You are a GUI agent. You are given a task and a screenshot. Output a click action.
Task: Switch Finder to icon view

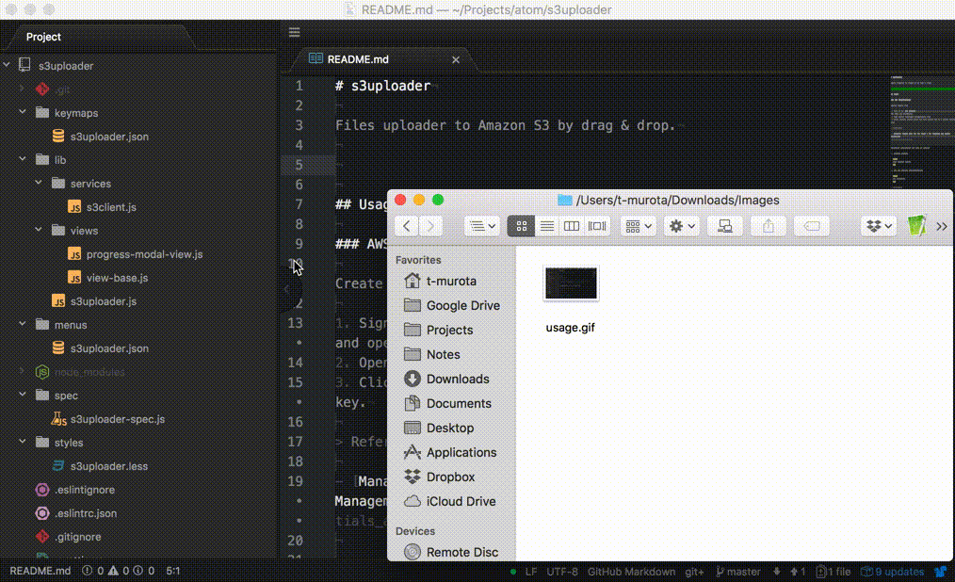(x=522, y=226)
